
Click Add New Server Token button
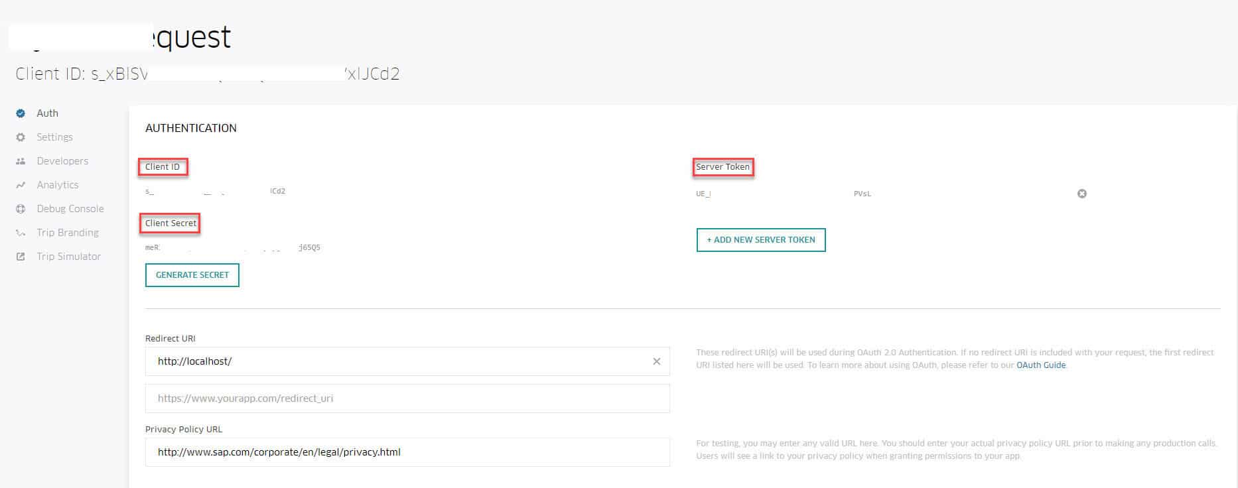(x=760, y=240)
